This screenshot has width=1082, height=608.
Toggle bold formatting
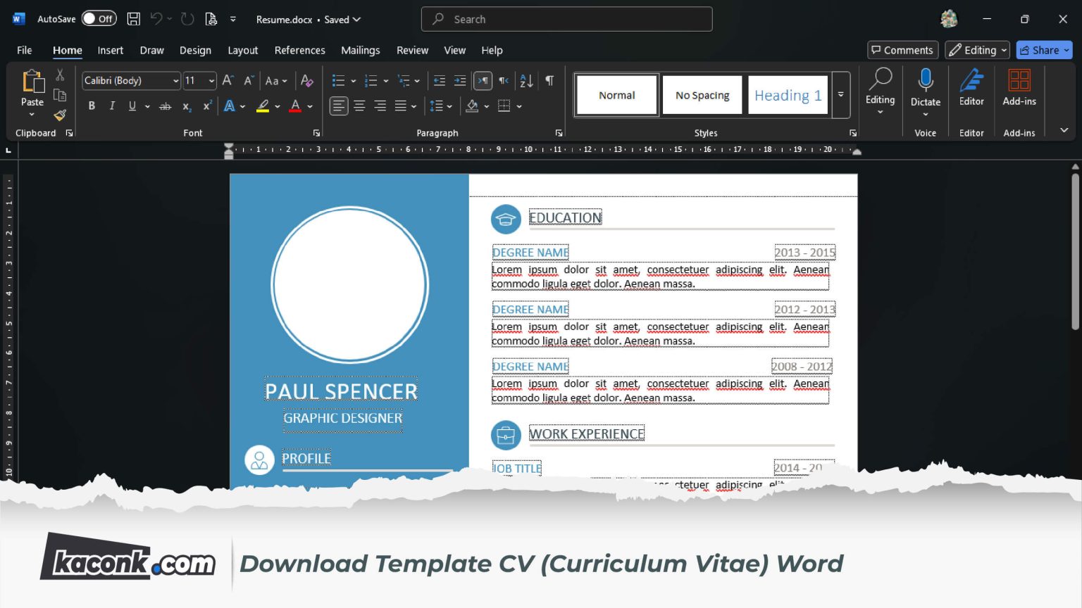pos(91,106)
